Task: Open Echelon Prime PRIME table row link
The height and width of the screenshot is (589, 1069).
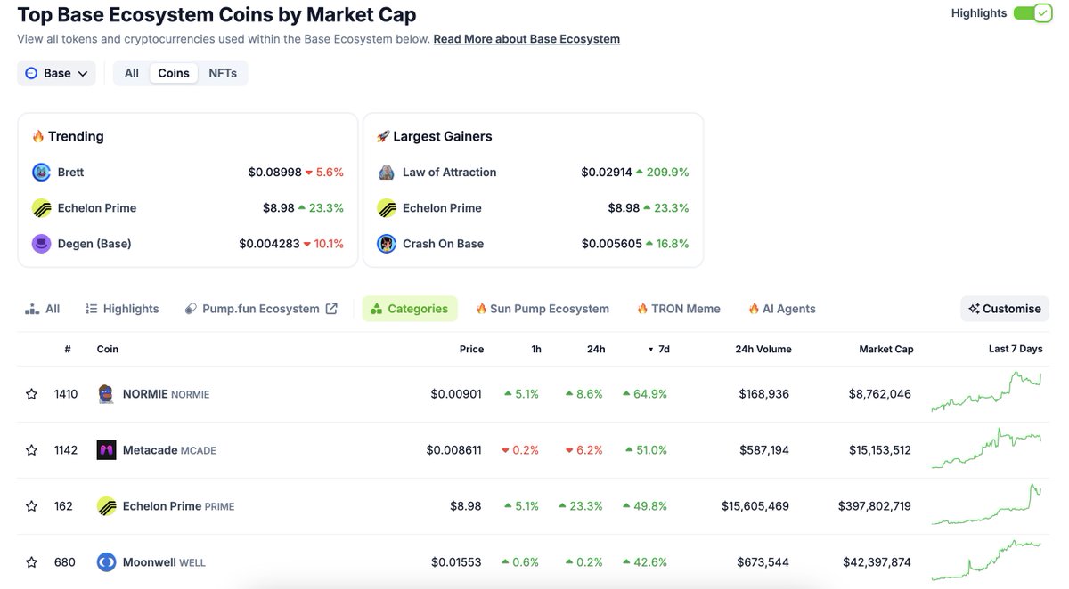Action: (178, 506)
